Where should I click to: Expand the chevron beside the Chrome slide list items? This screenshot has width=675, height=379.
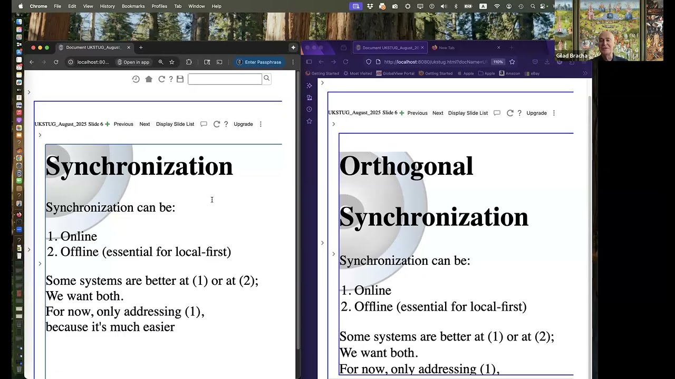pyautogui.click(x=40, y=264)
